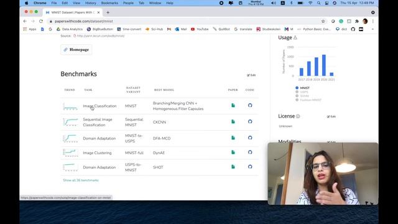
Task: Open the macOS Spotlight search icon
Action: click(318, 3)
